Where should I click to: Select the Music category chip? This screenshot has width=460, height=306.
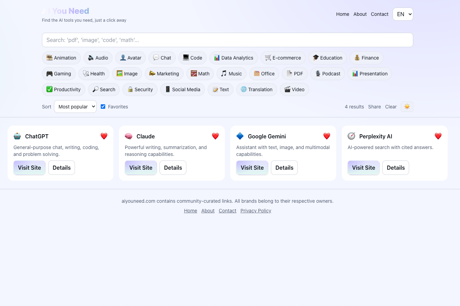click(231, 74)
